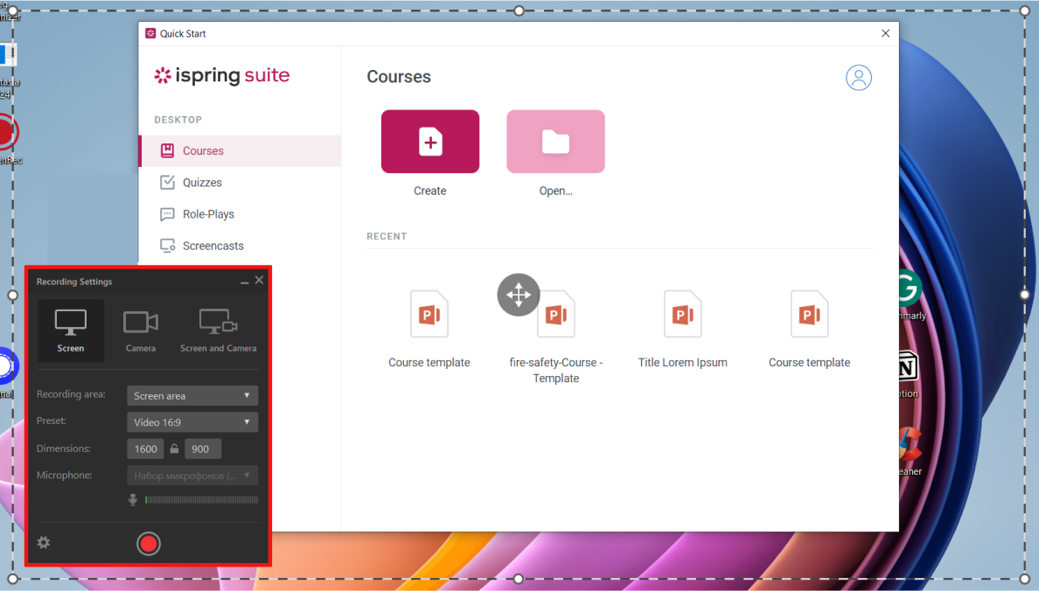Click the width field showing 1600
Screen dimensions: 1039x591
pyautogui.click(x=145, y=448)
